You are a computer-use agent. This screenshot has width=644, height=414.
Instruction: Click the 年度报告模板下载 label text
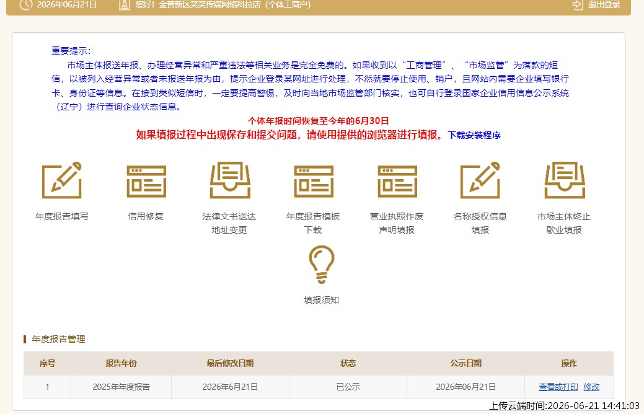(313, 223)
